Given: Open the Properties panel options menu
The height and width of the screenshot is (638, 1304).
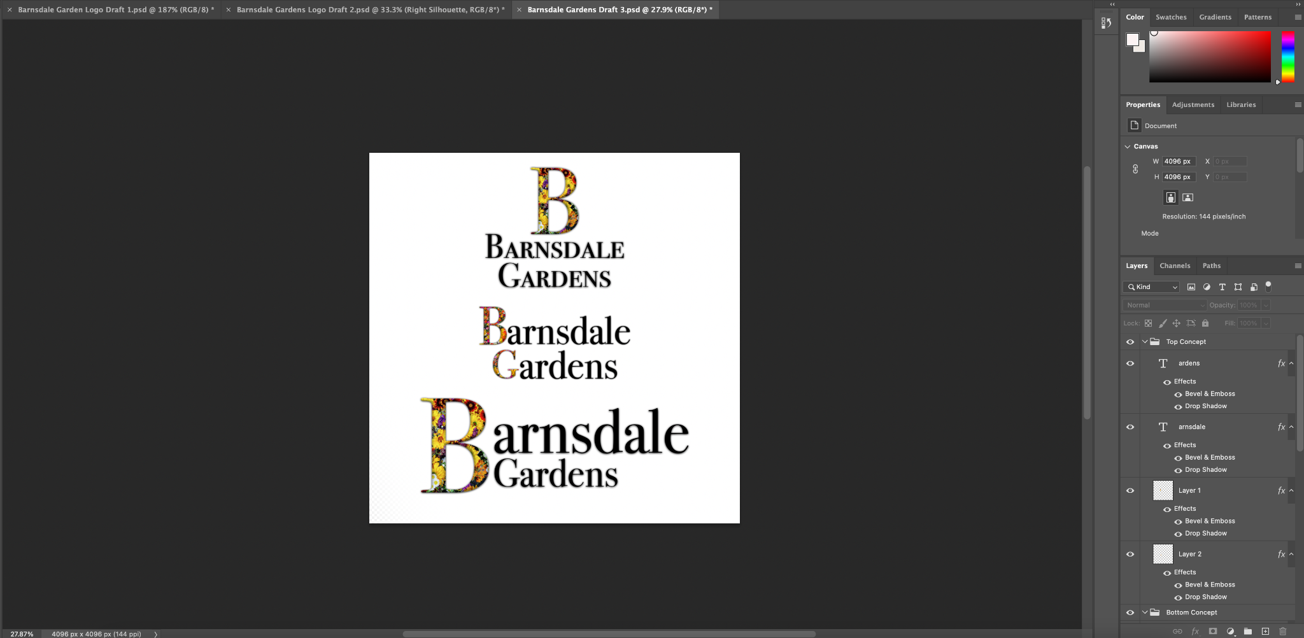Looking at the screenshot, I should pos(1298,104).
